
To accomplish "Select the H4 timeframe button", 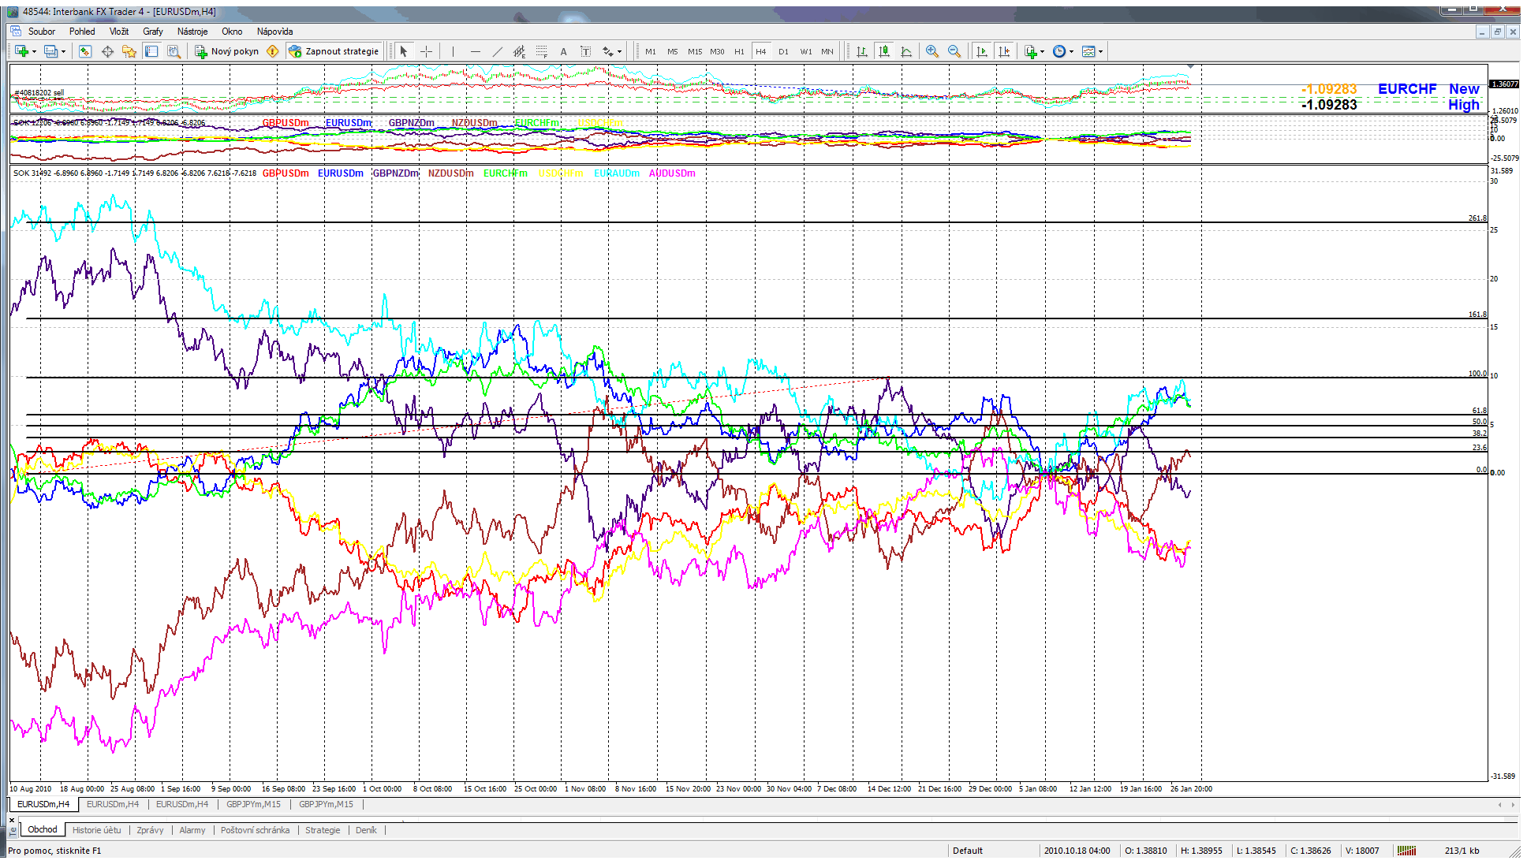I will 761,51.
